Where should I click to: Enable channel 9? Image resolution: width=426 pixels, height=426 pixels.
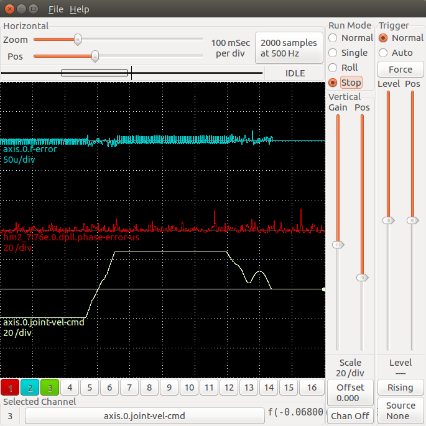(x=169, y=387)
